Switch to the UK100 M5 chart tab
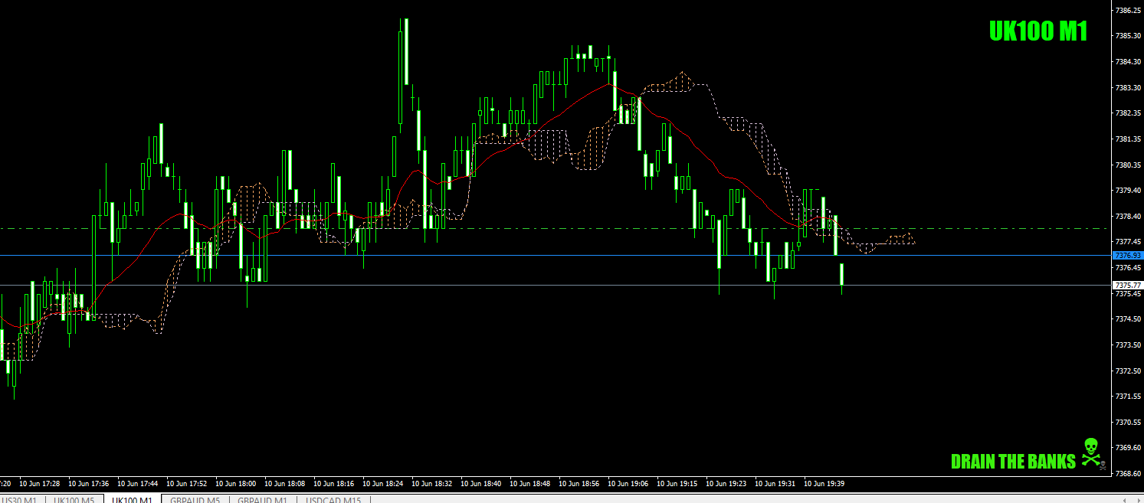The image size is (1144, 503). pyautogui.click(x=74, y=498)
